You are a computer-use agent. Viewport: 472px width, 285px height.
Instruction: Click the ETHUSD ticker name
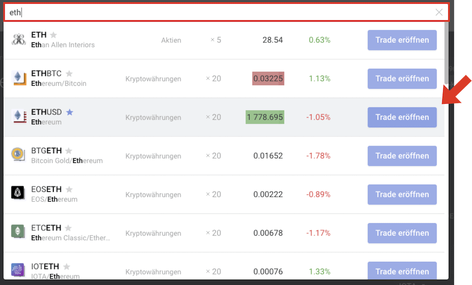46,112
